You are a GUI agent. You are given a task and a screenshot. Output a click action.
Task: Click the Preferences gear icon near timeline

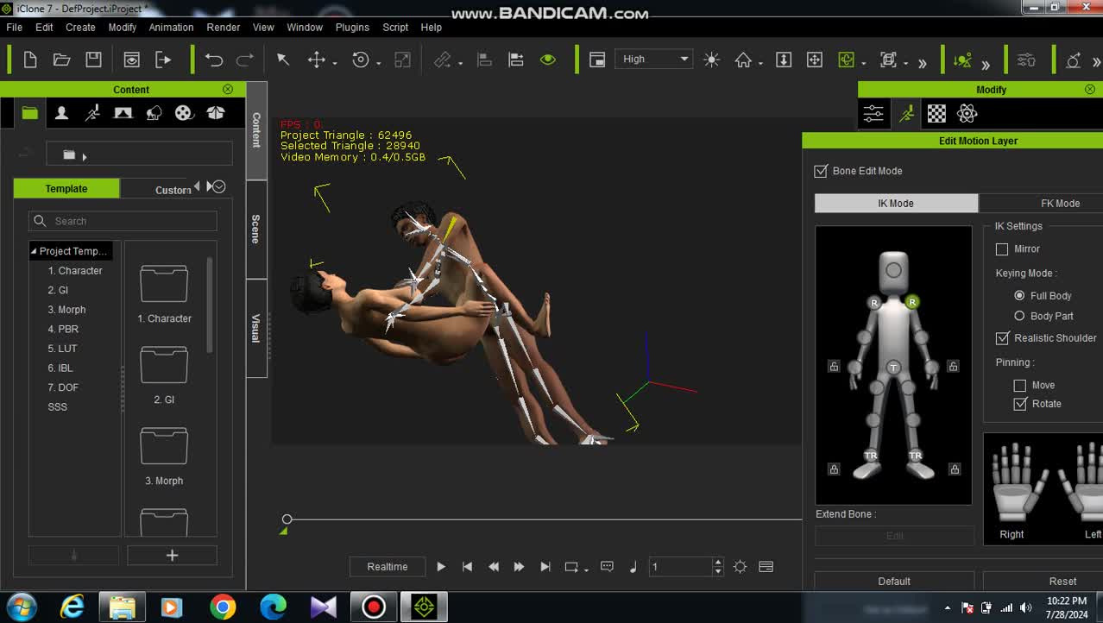740,567
